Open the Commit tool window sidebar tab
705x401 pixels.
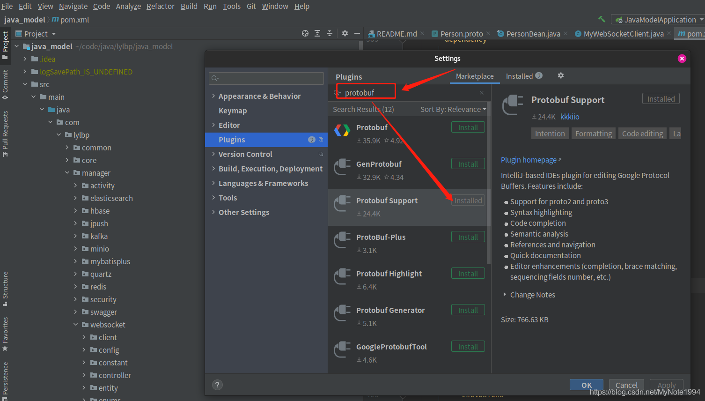(x=5, y=85)
